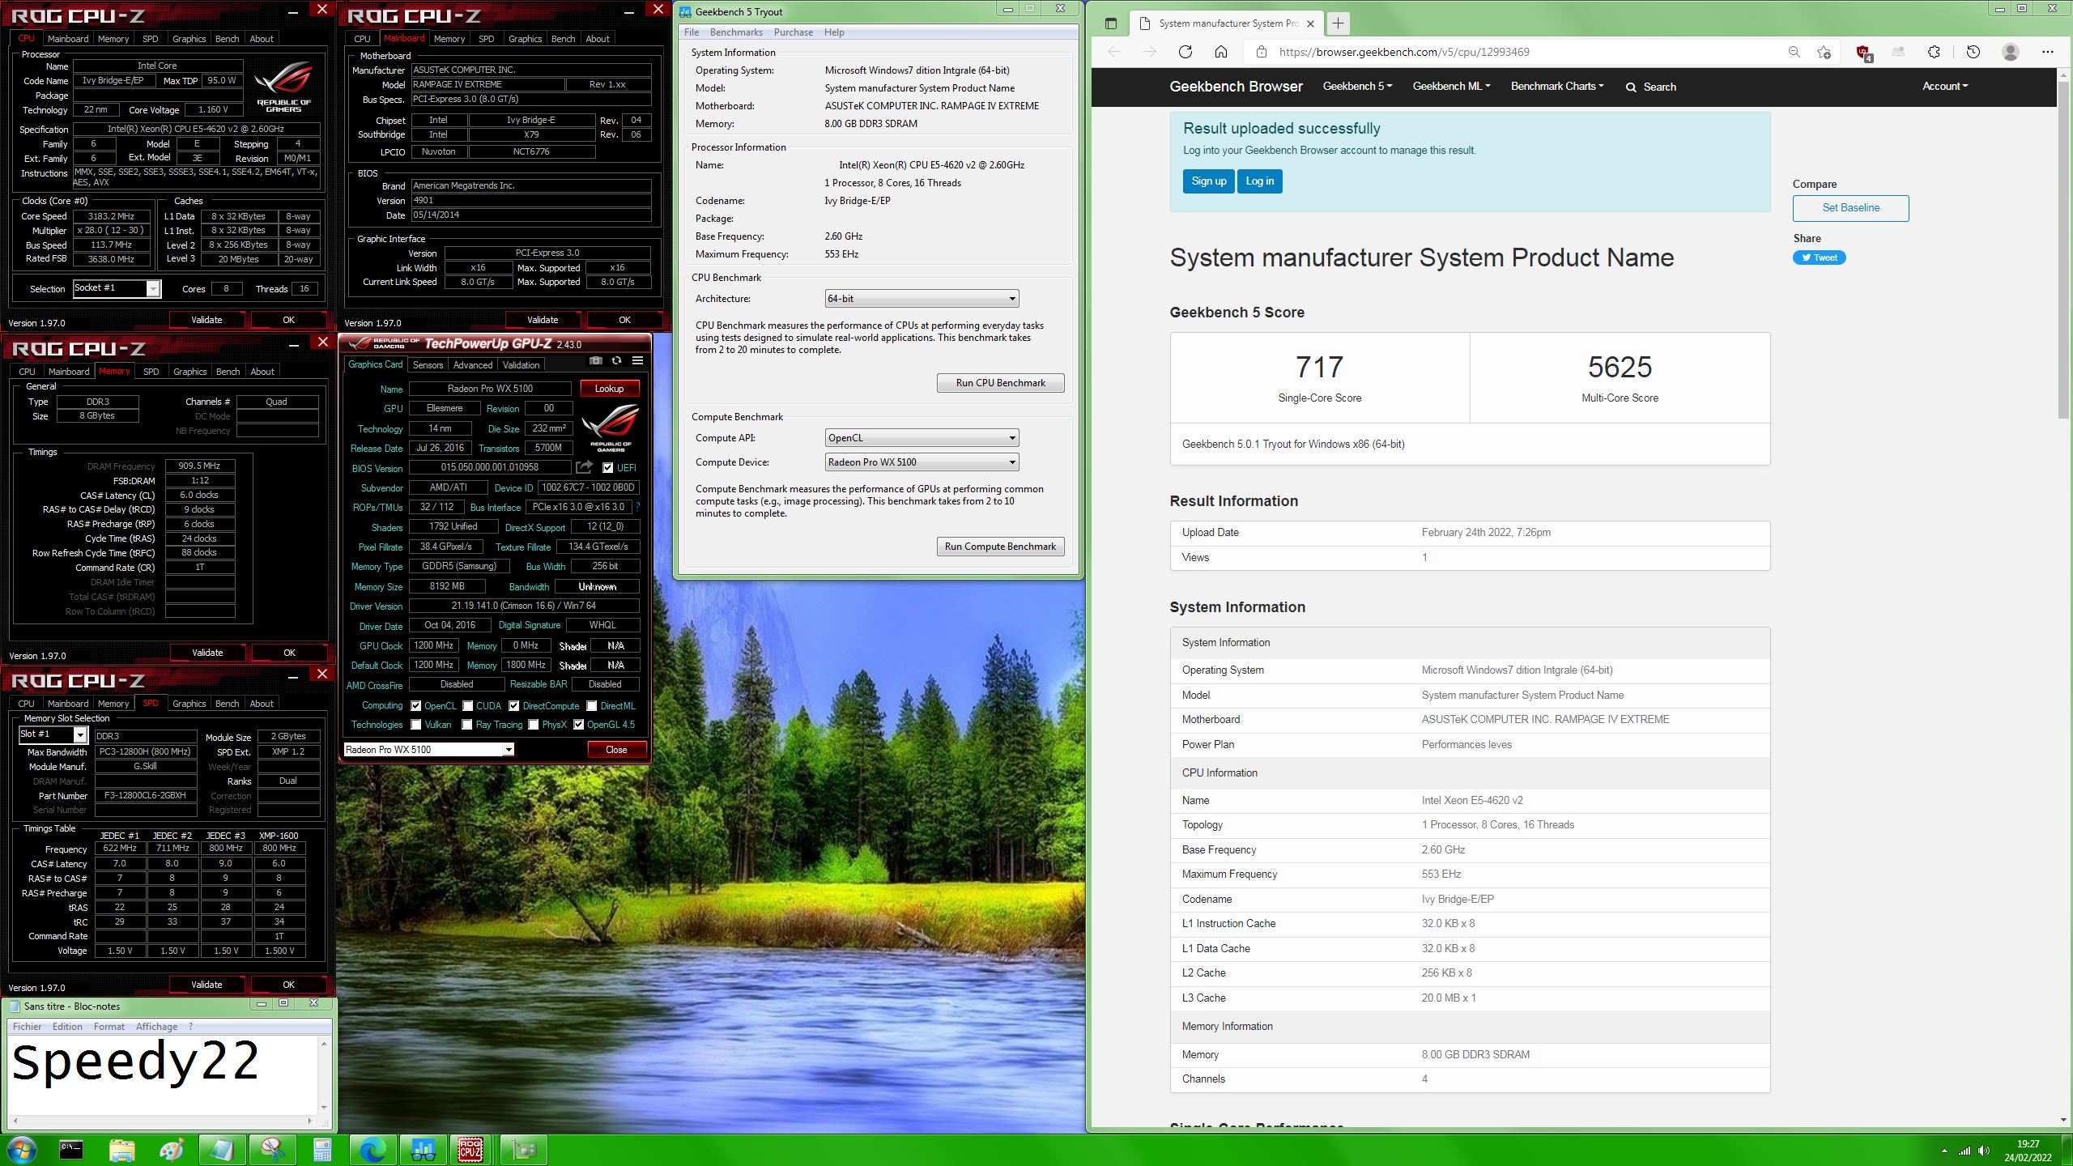Open the Slot #1 memory slot dropdown
Image resolution: width=2073 pixels, height=1166 pixels.
(x=53, y=734)
